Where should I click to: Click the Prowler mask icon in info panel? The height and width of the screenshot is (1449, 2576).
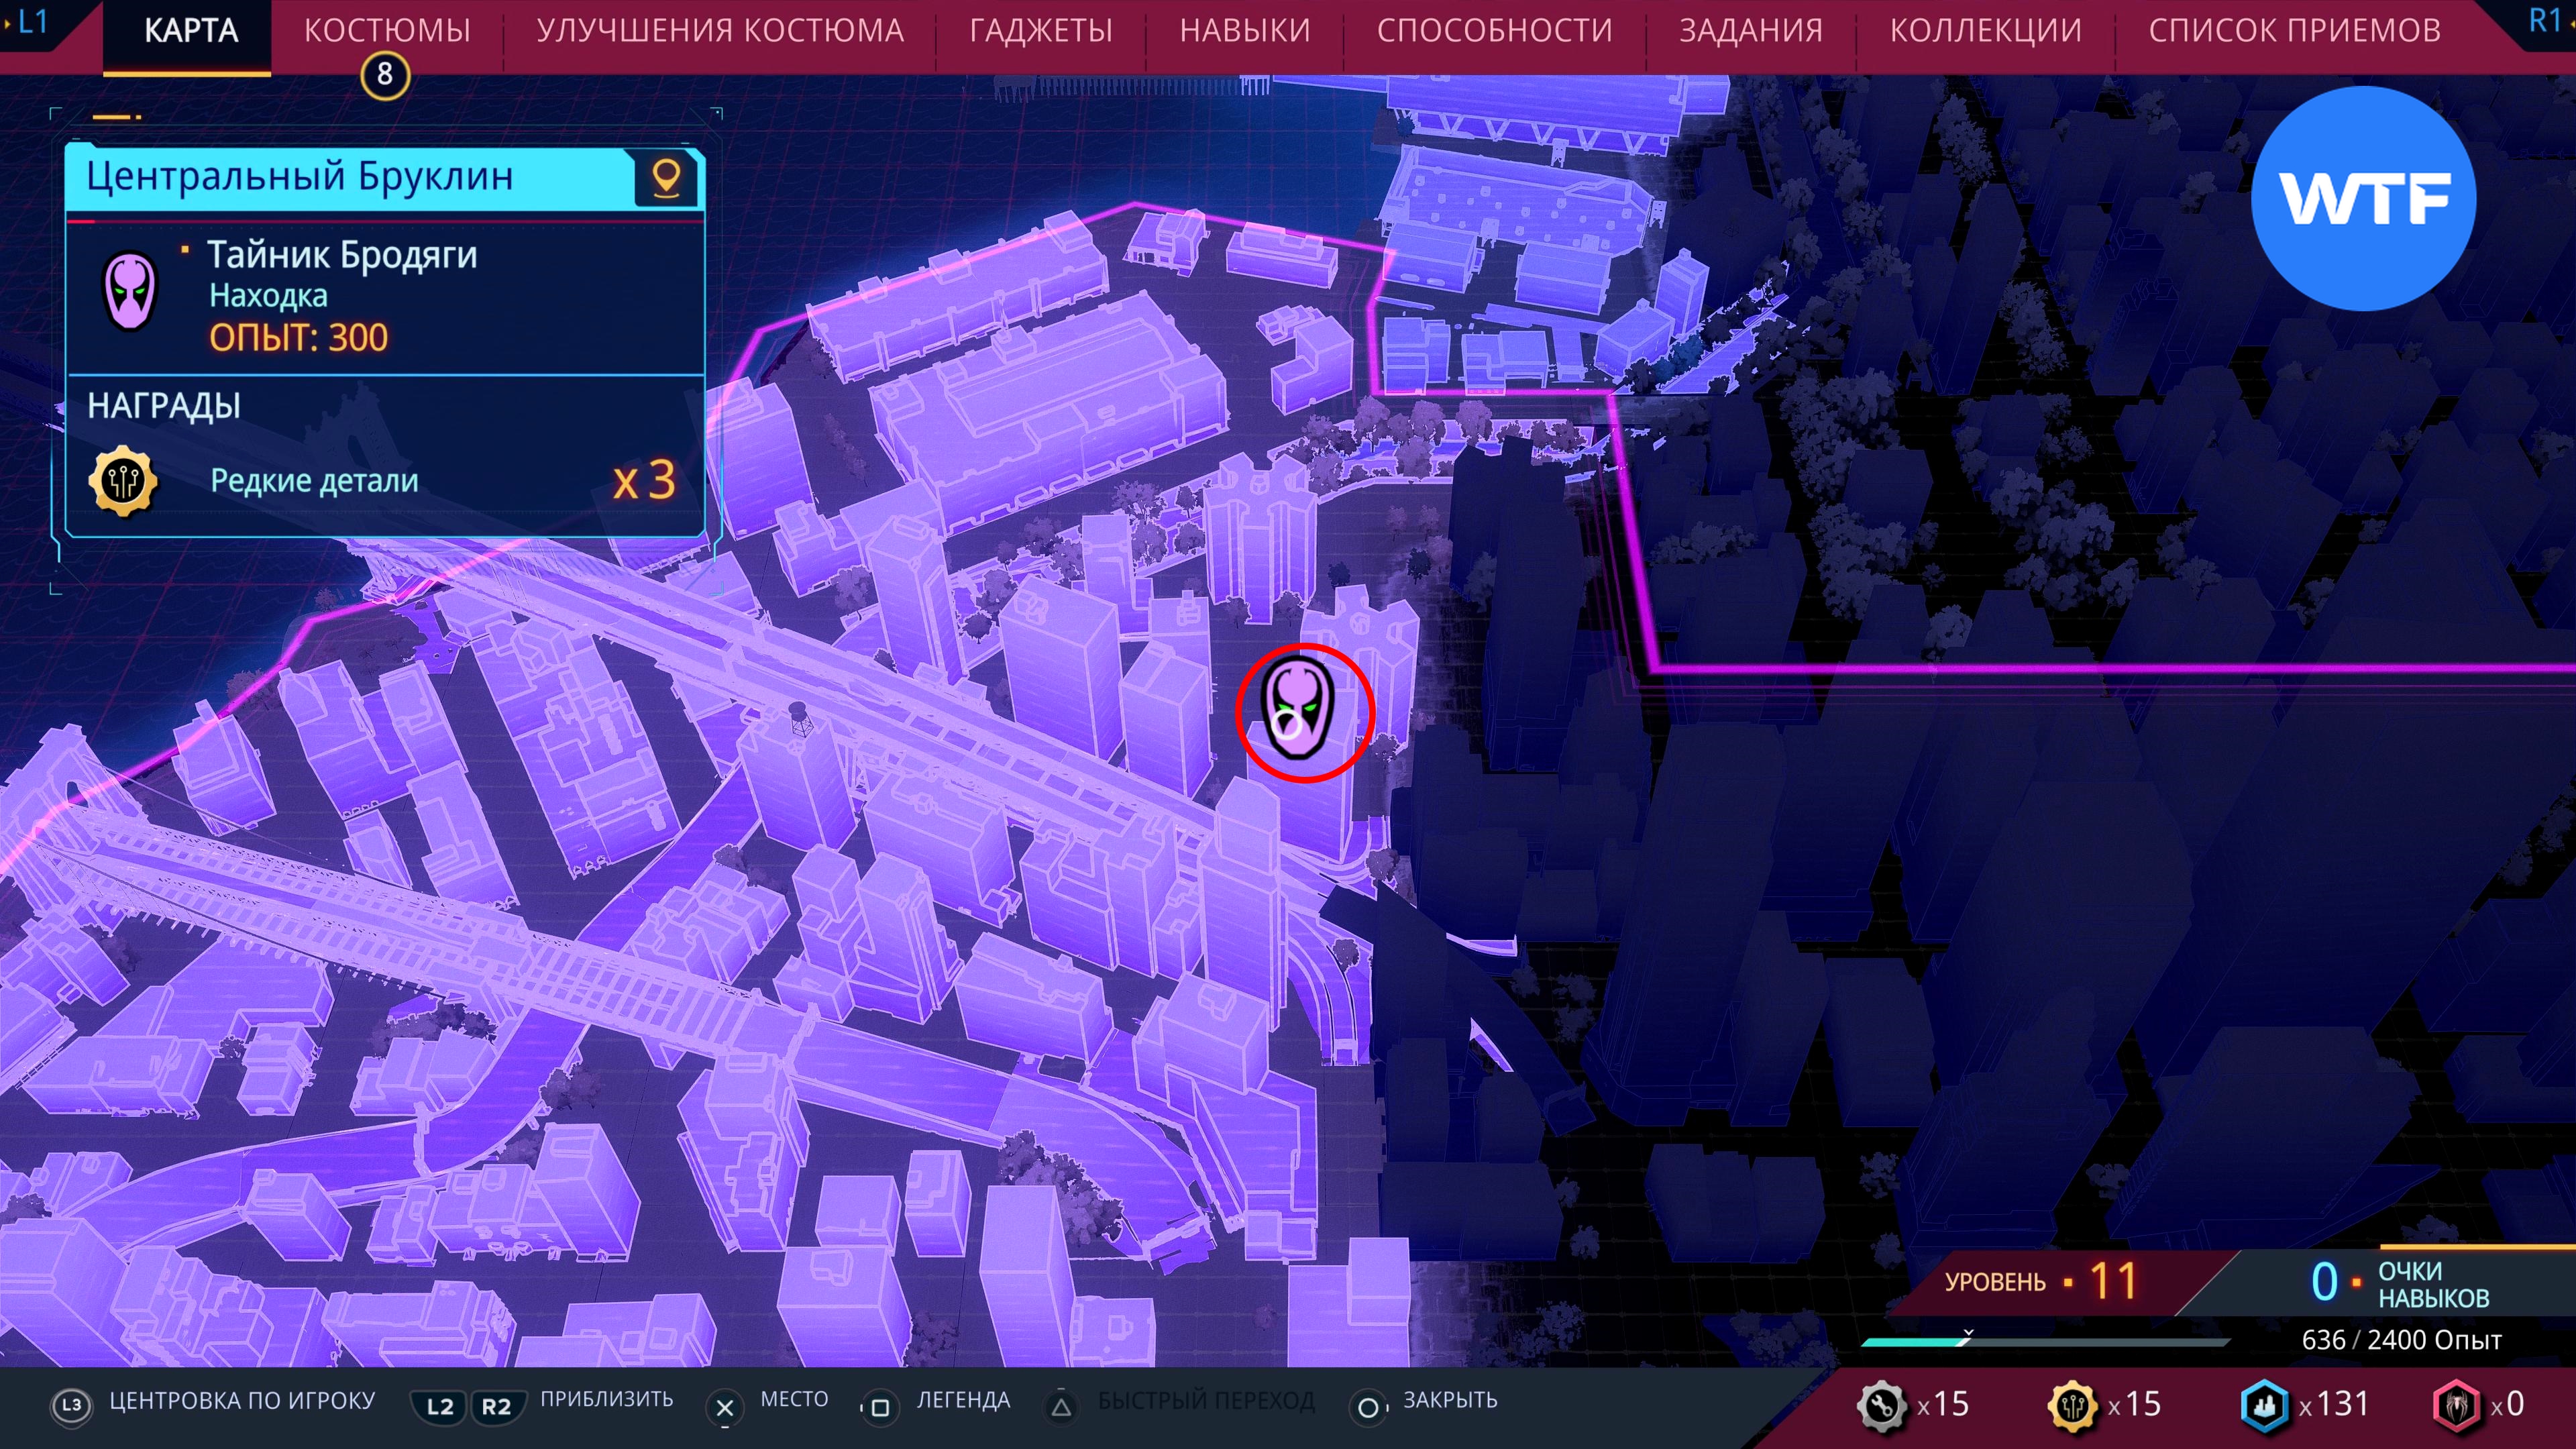(x=131, y=290)
